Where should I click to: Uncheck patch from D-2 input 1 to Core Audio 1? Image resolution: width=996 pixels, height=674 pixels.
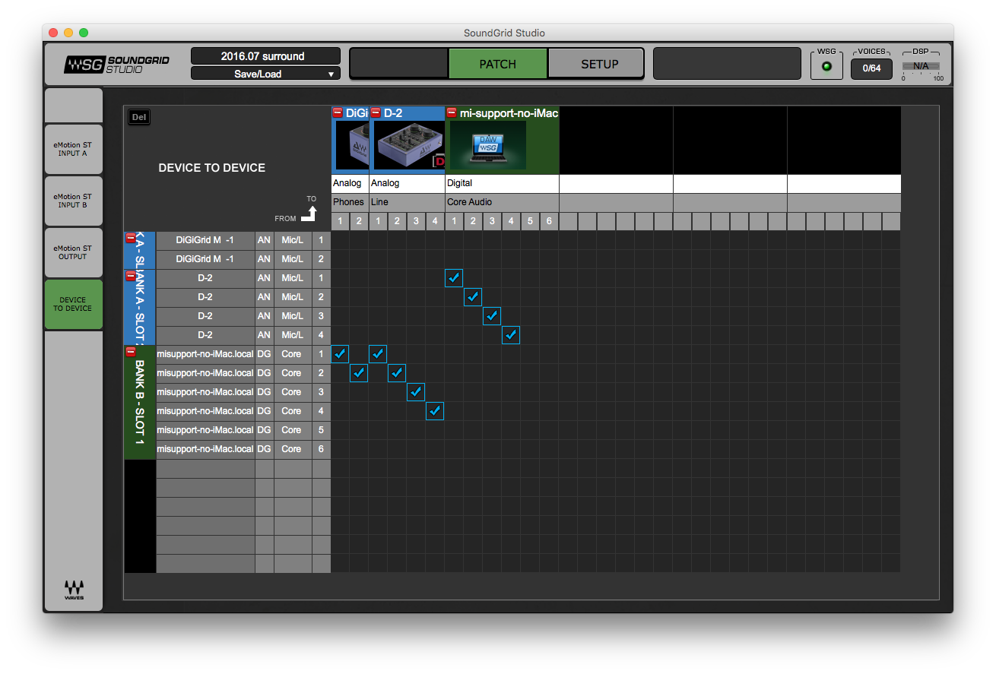point(454,278)
